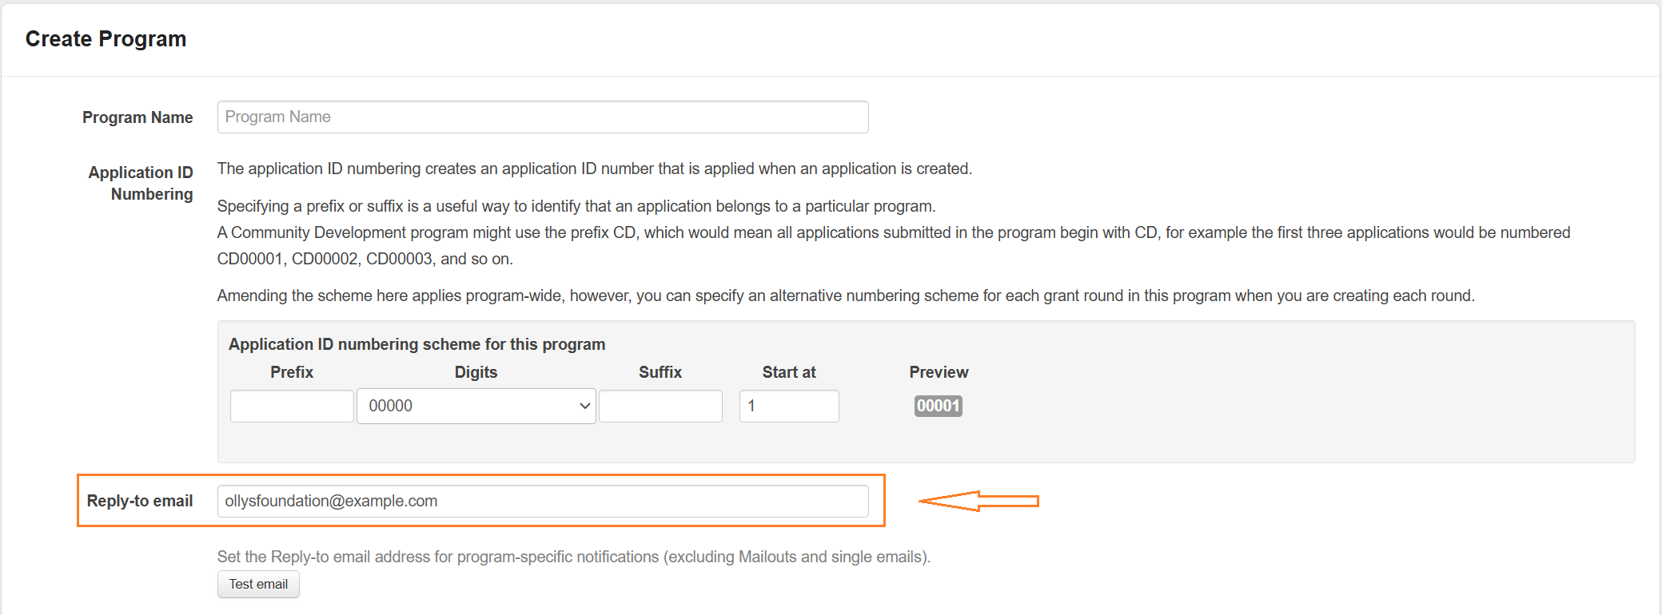
Task: Click the Program Name label
Action: click(x=138, y=117)
